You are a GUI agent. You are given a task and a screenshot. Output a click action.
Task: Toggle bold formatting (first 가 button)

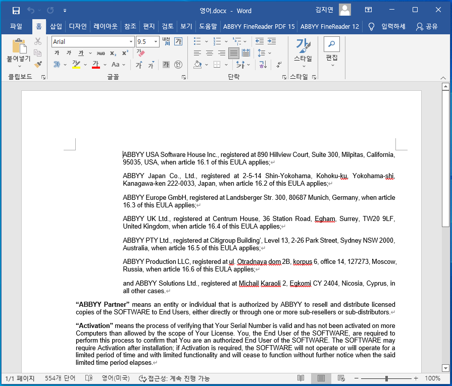[57, 53]
